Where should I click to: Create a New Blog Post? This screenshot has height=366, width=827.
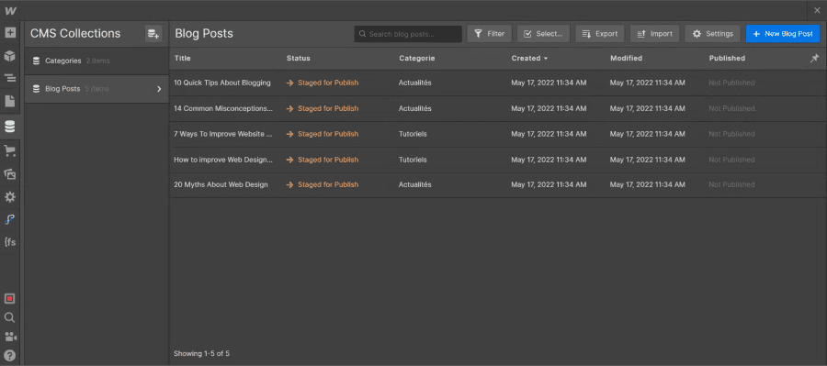pyautogui.click(x=783, y=34)
